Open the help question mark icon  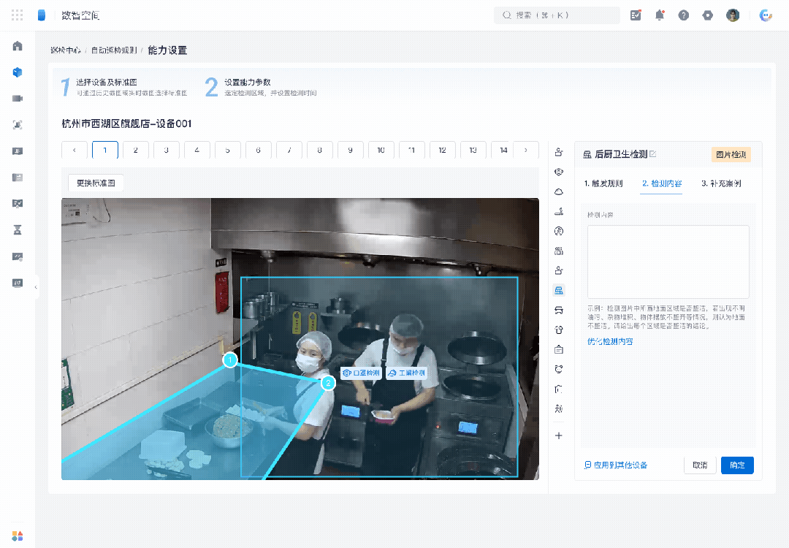[x=683, y=15]
